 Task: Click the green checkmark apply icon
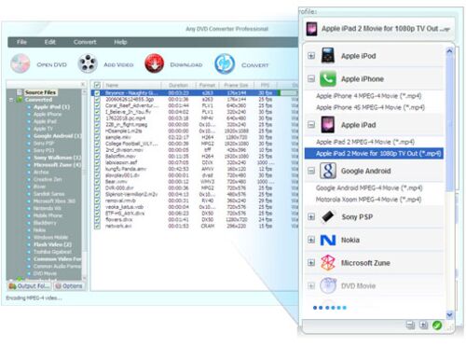[x=437, y=325]
